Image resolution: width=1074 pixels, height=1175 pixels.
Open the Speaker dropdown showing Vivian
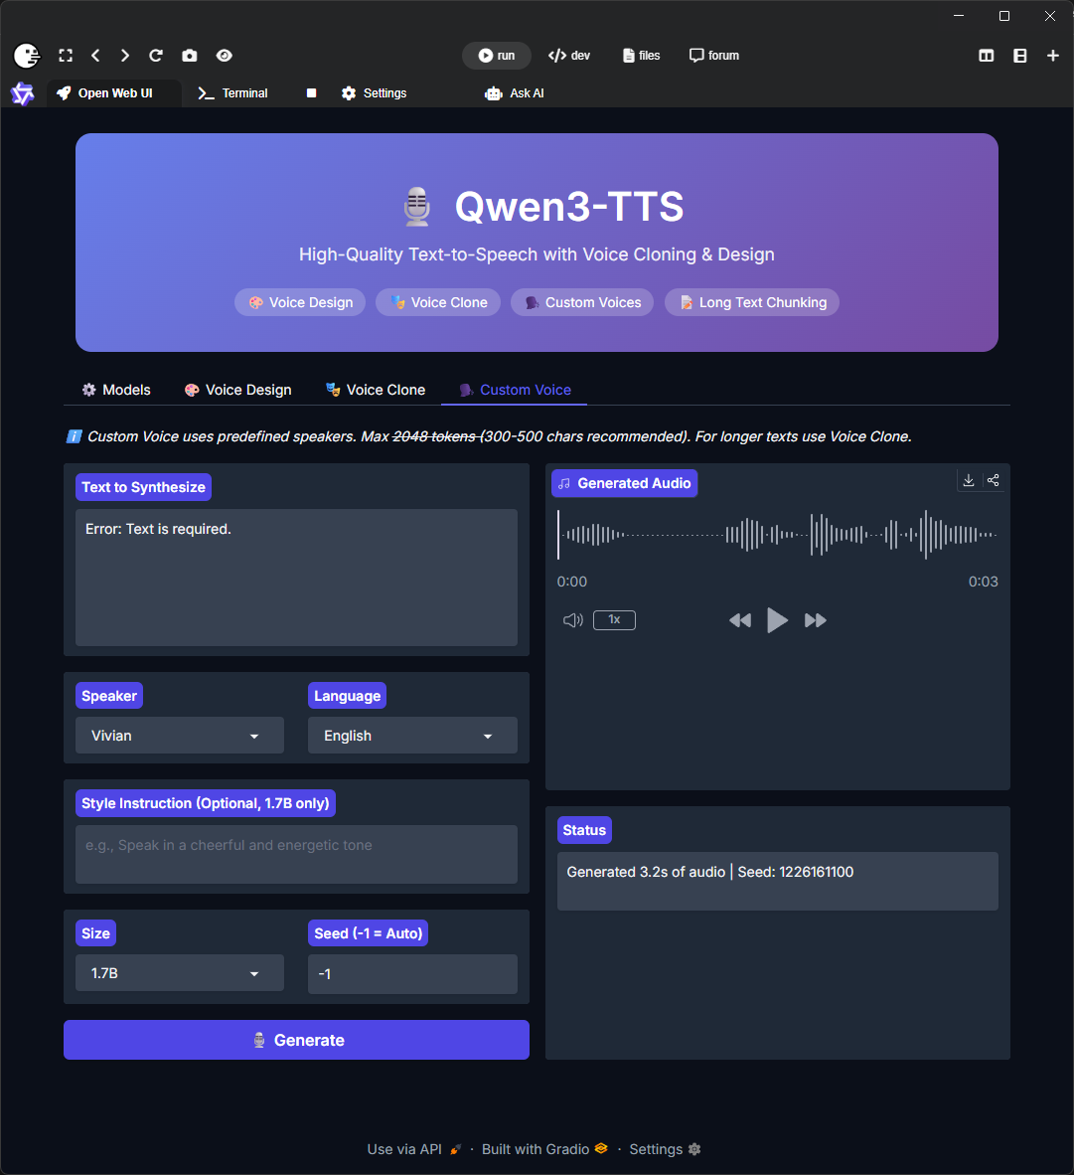point(180,736)
